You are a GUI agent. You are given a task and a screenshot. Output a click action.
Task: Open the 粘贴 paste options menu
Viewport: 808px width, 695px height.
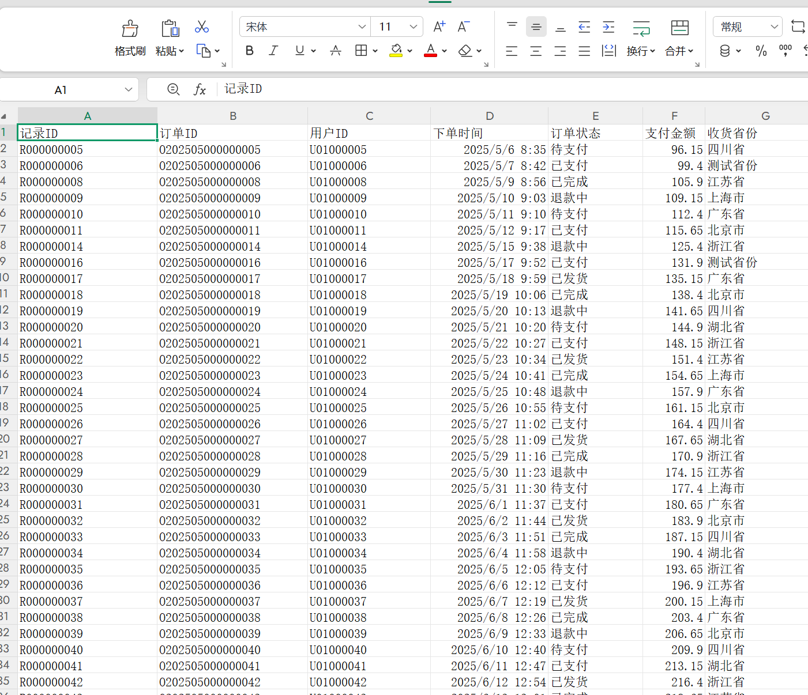pos(170,51)
